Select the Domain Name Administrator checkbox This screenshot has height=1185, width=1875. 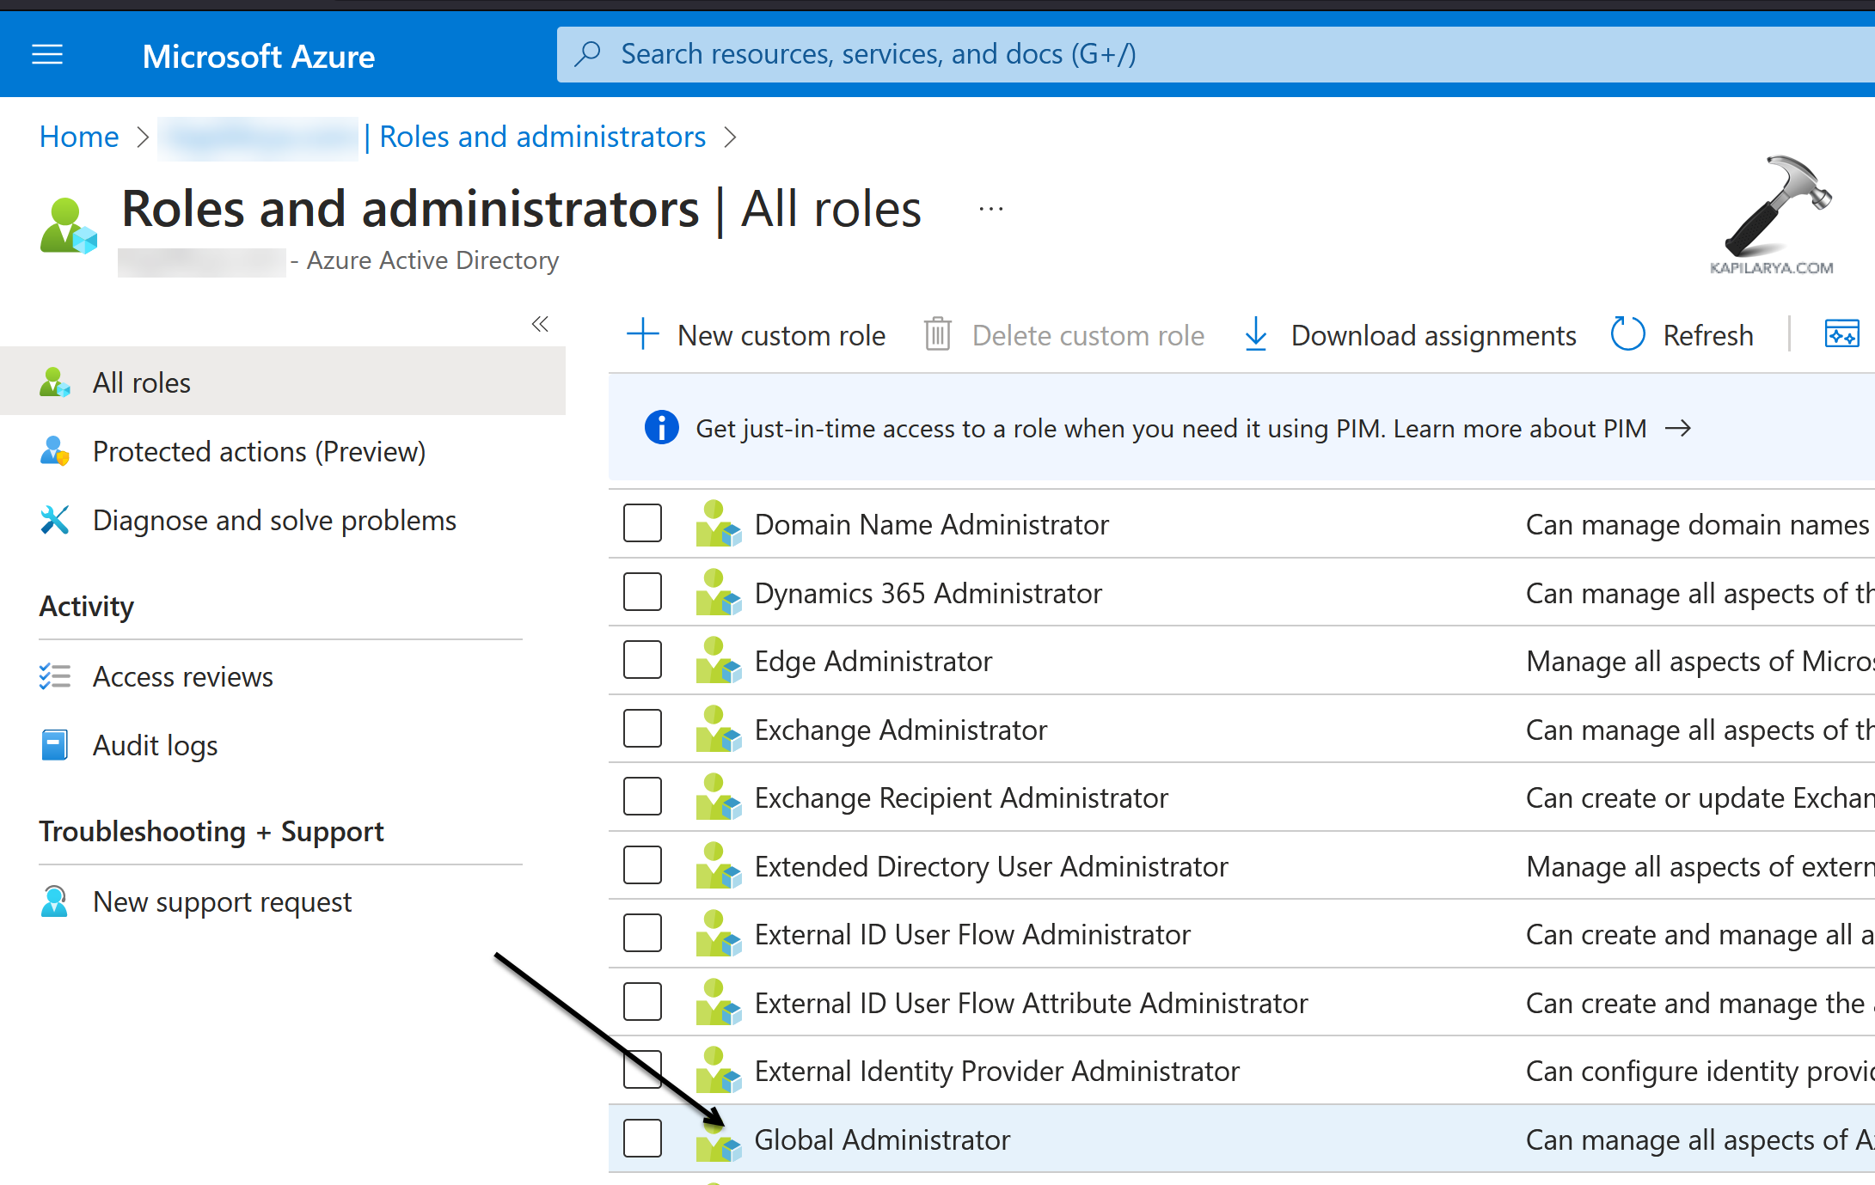coord(642,523)
